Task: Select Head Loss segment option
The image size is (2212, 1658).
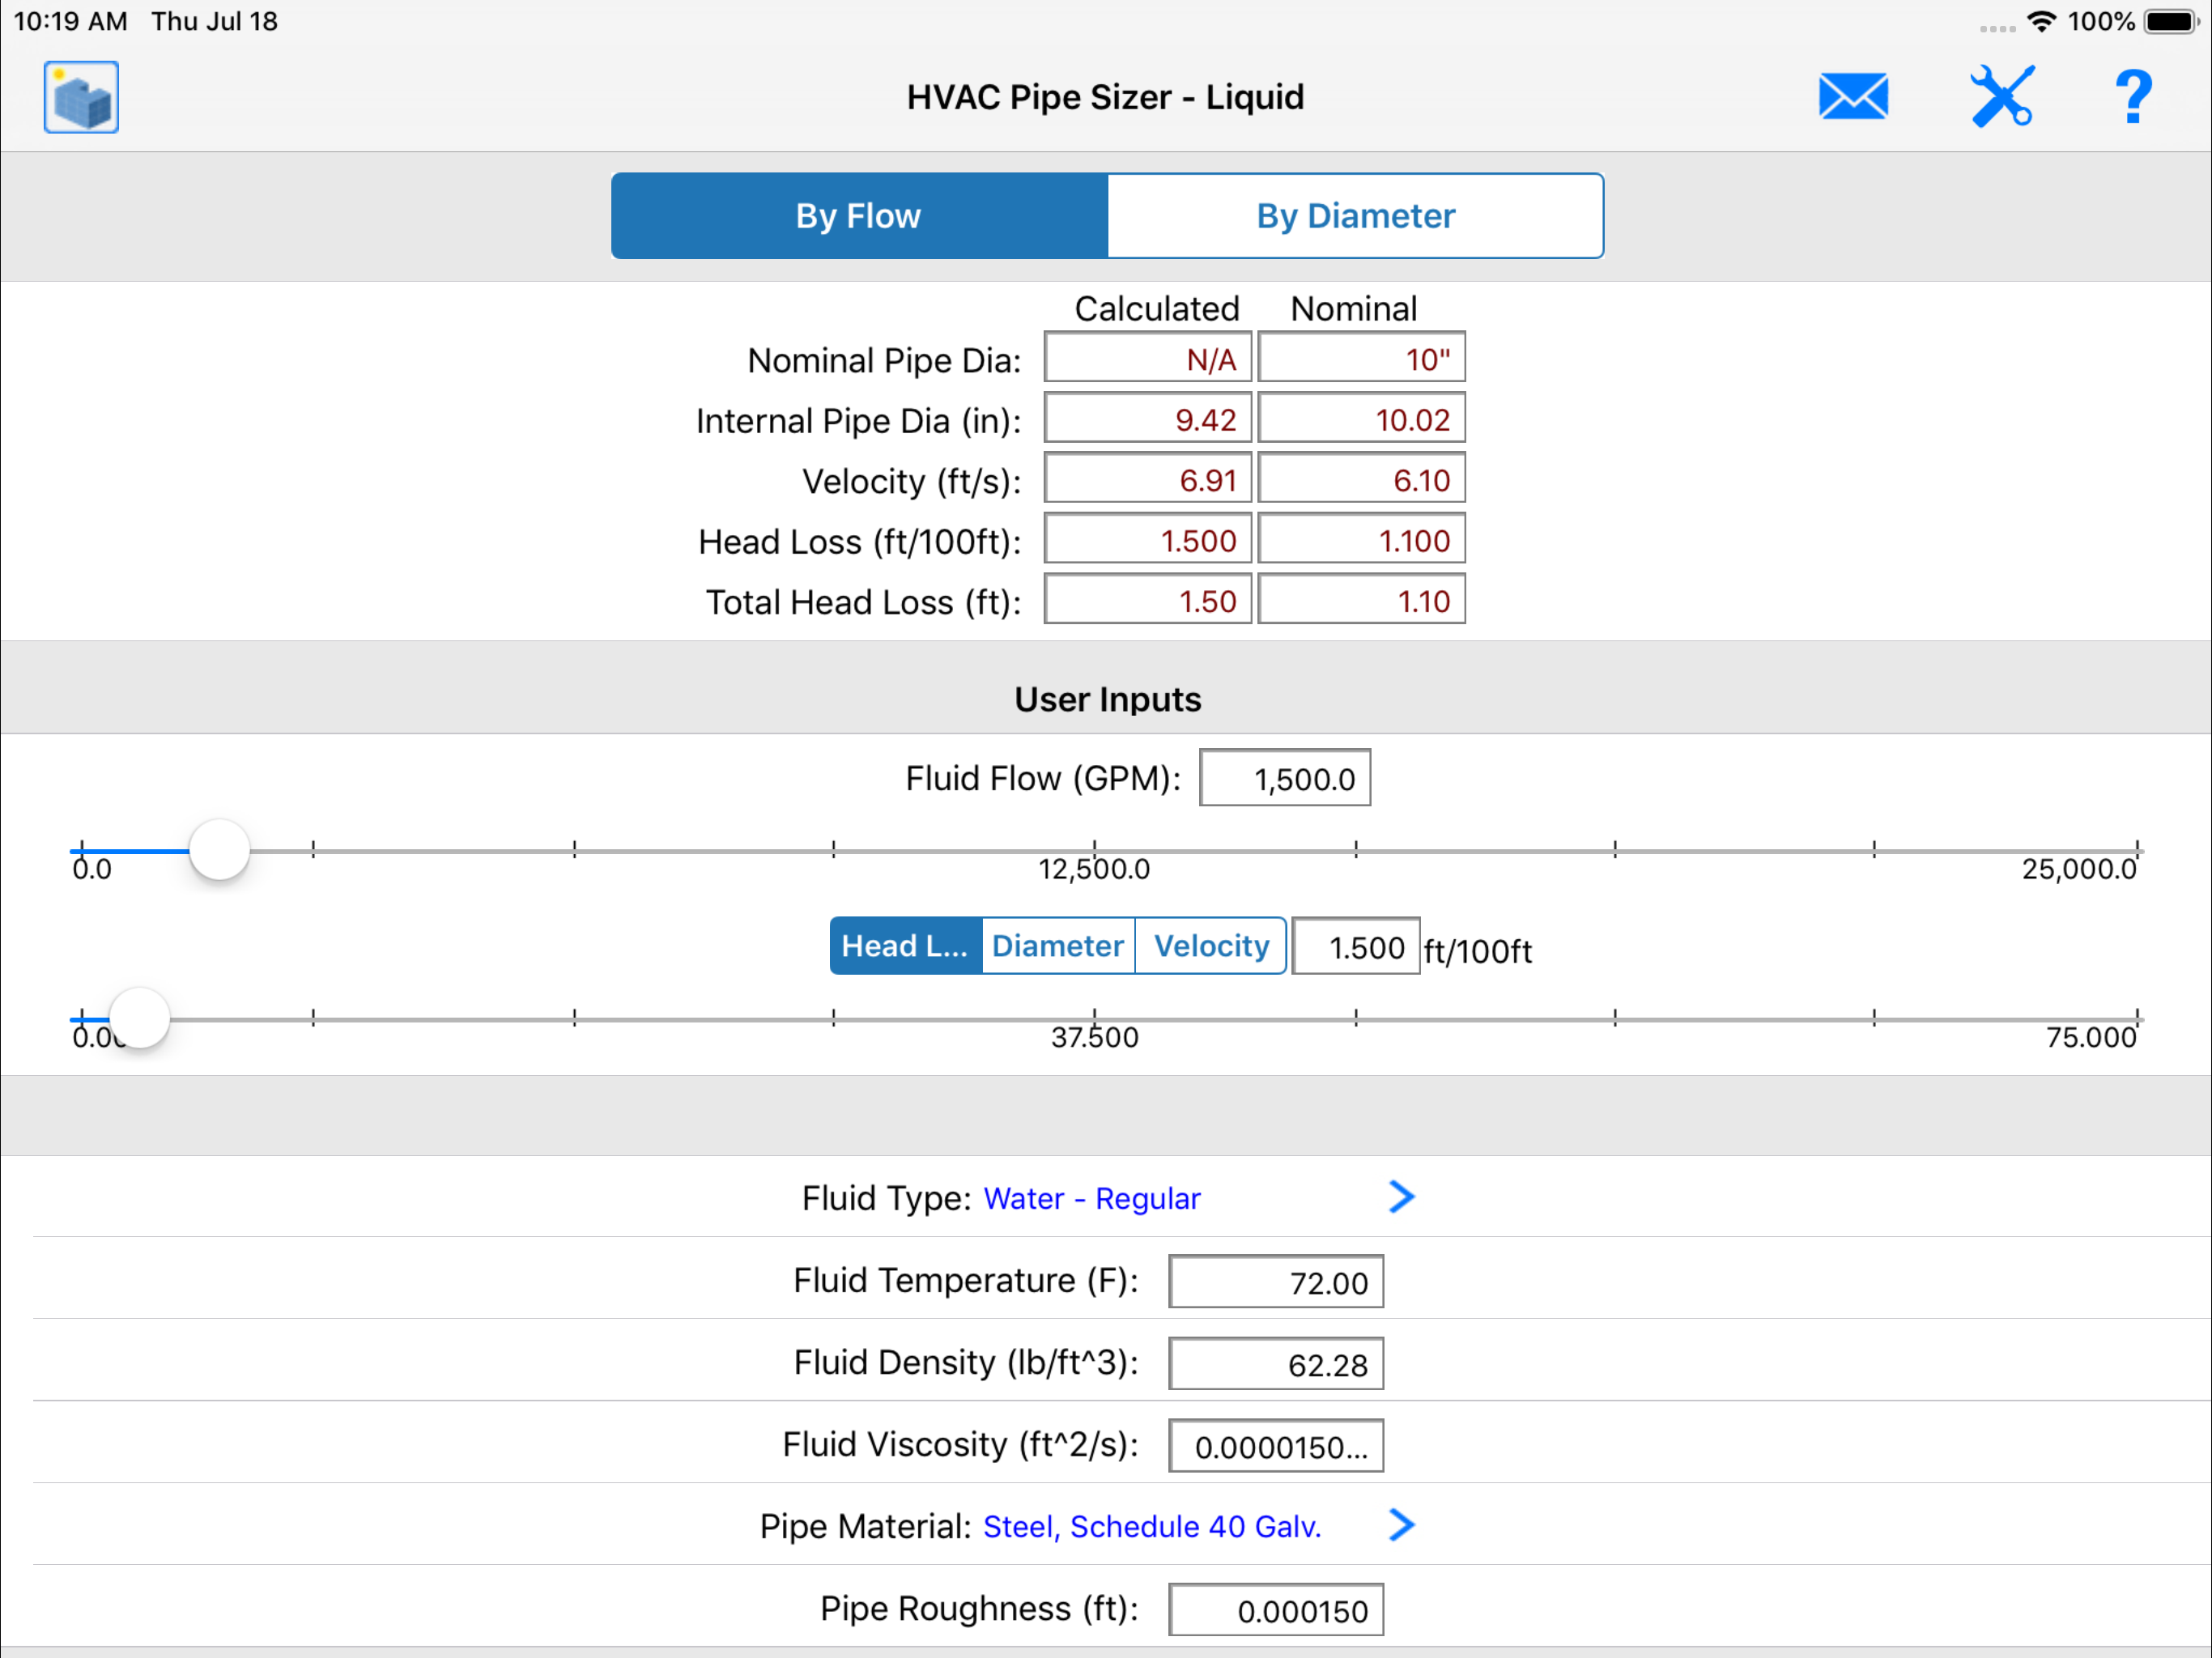Action: 906,946
